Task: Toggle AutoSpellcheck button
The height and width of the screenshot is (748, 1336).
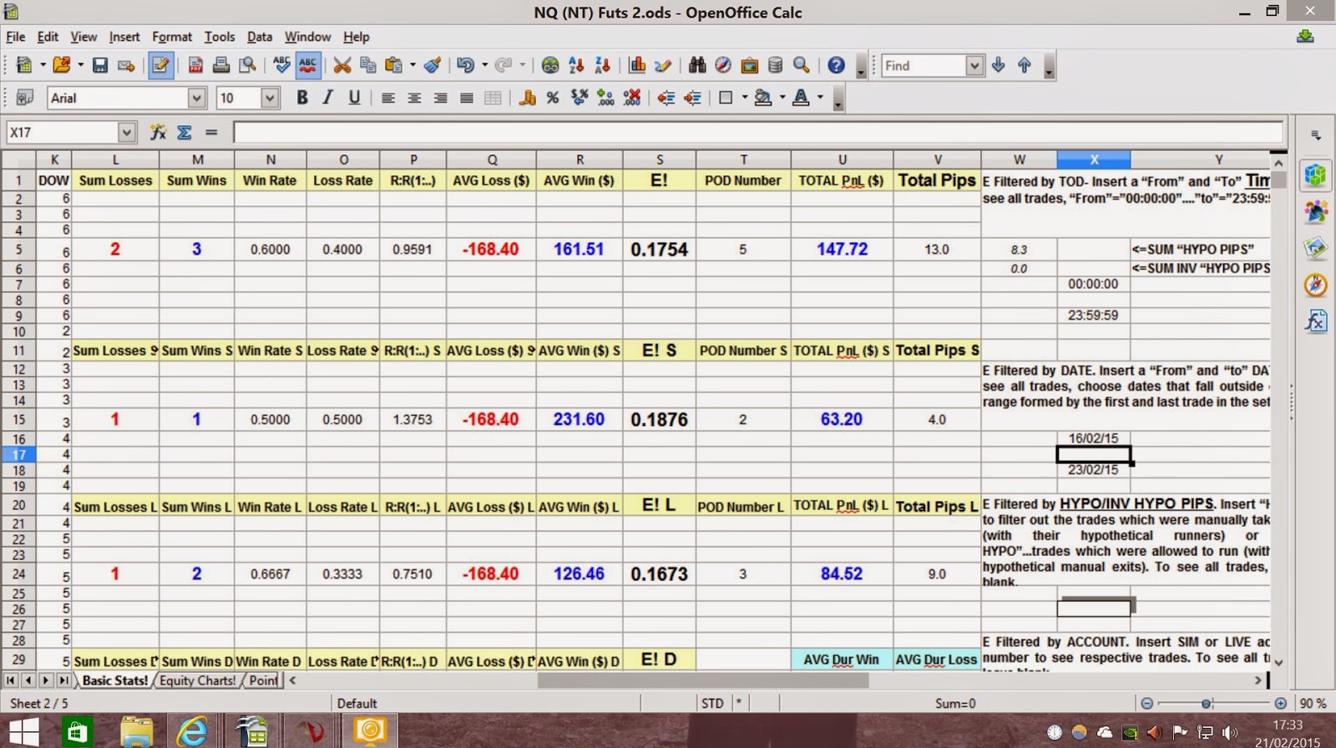Action: 308,65
